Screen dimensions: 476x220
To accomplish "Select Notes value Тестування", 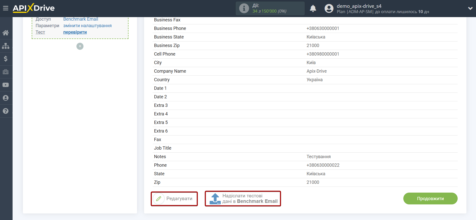I will coord(319,157).
